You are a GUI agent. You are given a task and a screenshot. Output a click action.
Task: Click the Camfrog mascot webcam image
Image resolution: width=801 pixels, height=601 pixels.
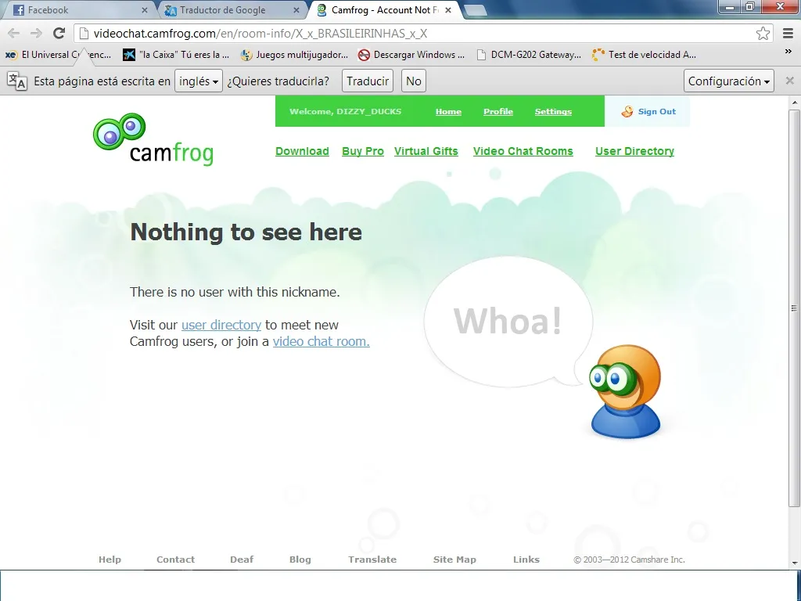(x=626, y=391)
